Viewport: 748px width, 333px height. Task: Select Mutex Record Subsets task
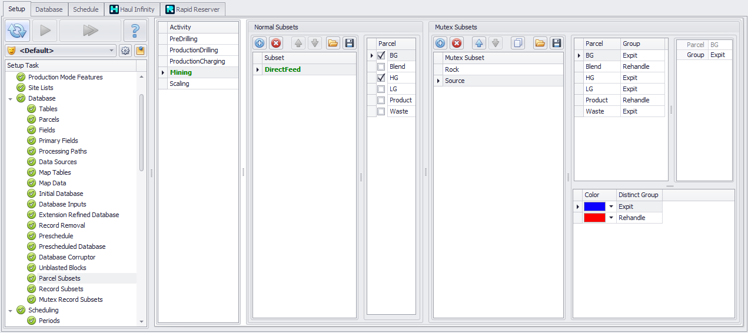click(71, 299)
